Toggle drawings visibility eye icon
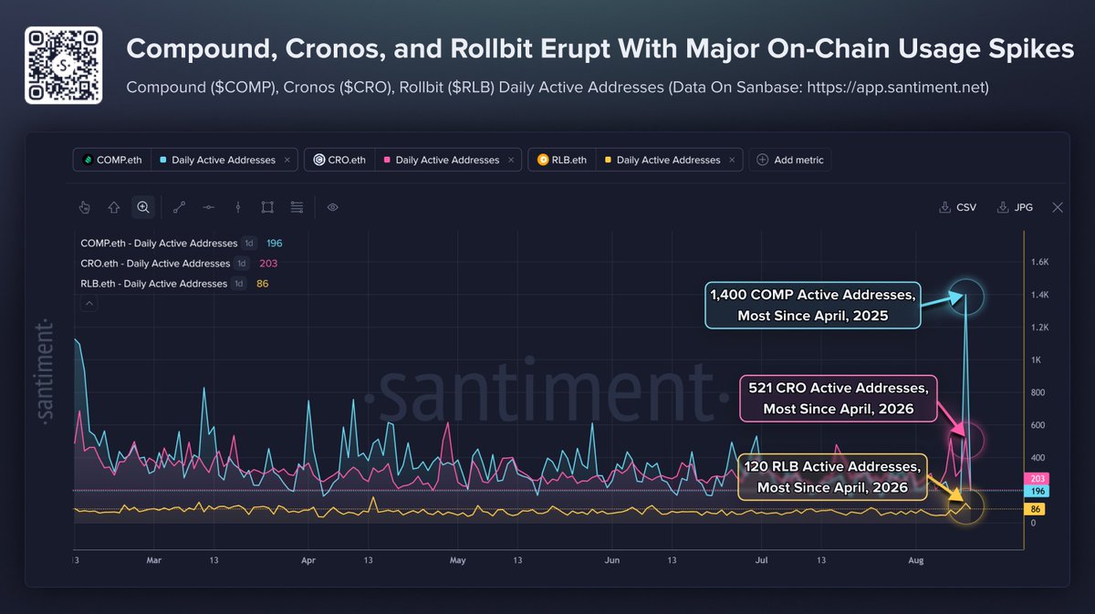The height and width of the screenshot is (614, 1095). (x=333, y=207)
